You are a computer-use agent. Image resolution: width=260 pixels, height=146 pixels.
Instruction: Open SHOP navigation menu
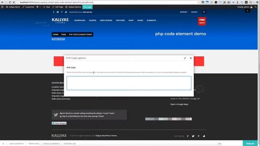pyautogui.click(x=131, y=20)
